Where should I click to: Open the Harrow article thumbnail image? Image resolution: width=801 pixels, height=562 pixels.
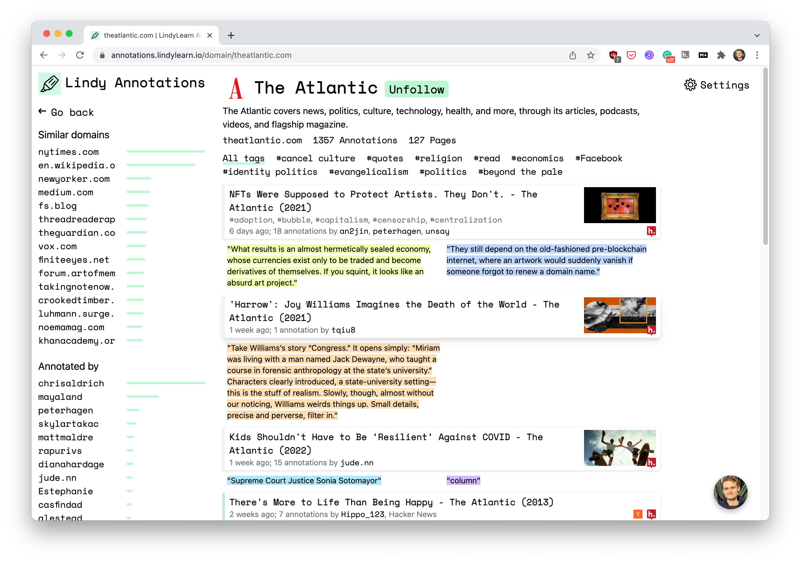[x=620, y=315]
